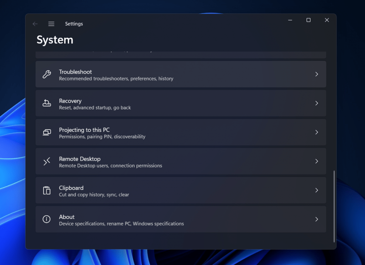Click the Troubleshoot wrench icon

point(47,74)
